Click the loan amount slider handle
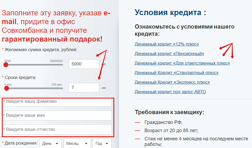This screenshot has height=148, width=252. tap(6, 65)
